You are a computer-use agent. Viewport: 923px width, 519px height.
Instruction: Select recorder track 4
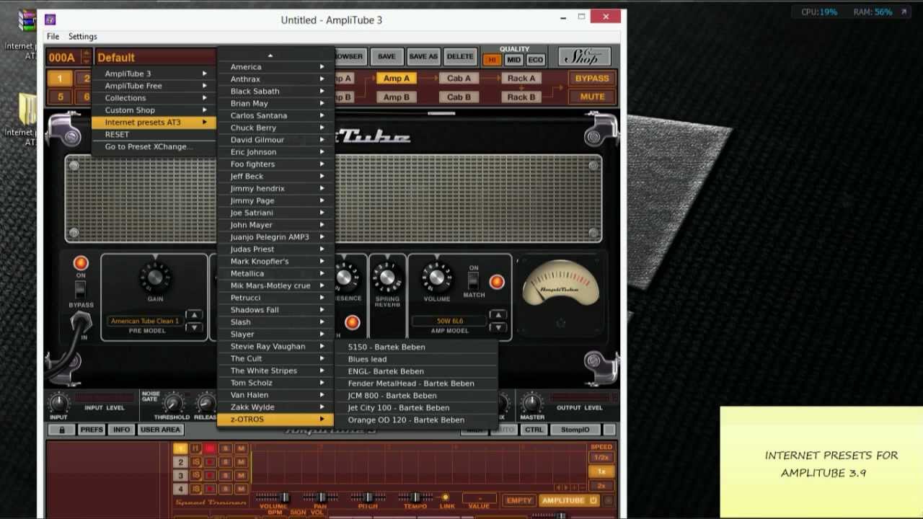coord(180,489)
